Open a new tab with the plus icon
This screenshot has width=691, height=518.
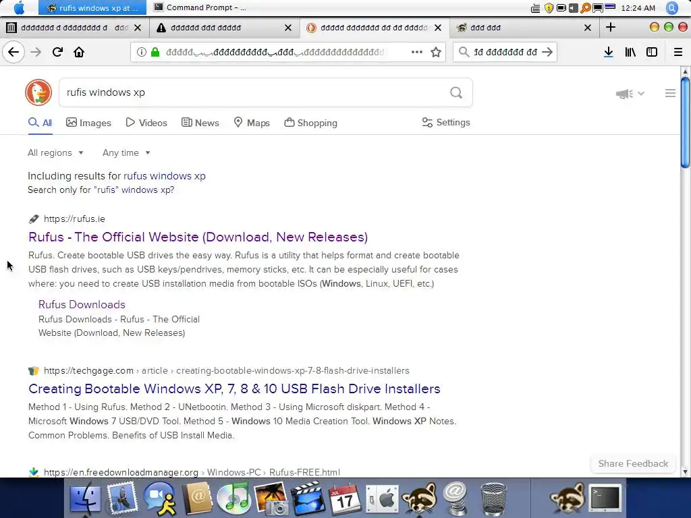coord(610,27)
